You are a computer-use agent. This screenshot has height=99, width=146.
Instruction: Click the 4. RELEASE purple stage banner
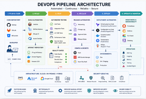point(83,14)
